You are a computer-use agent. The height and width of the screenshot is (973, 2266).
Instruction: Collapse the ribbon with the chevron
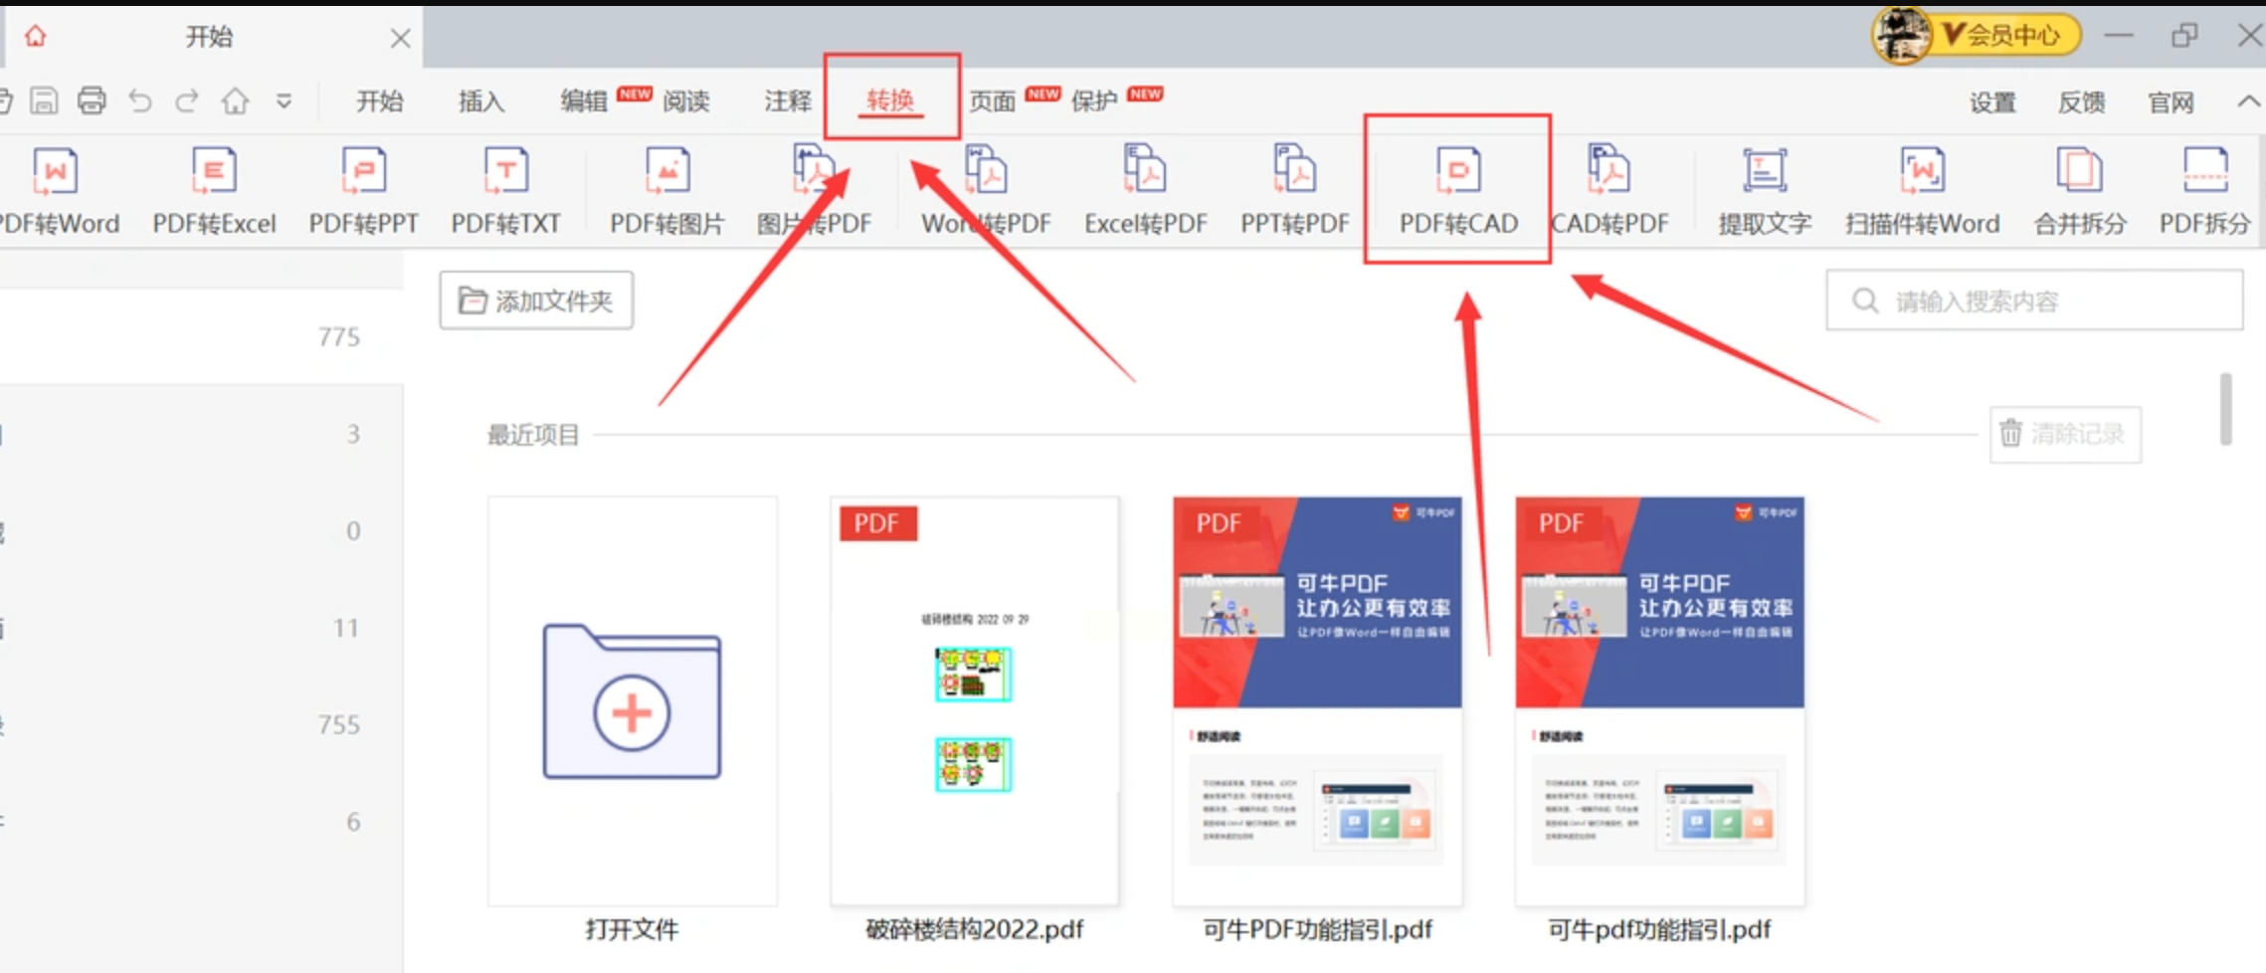coord(2248,101)
